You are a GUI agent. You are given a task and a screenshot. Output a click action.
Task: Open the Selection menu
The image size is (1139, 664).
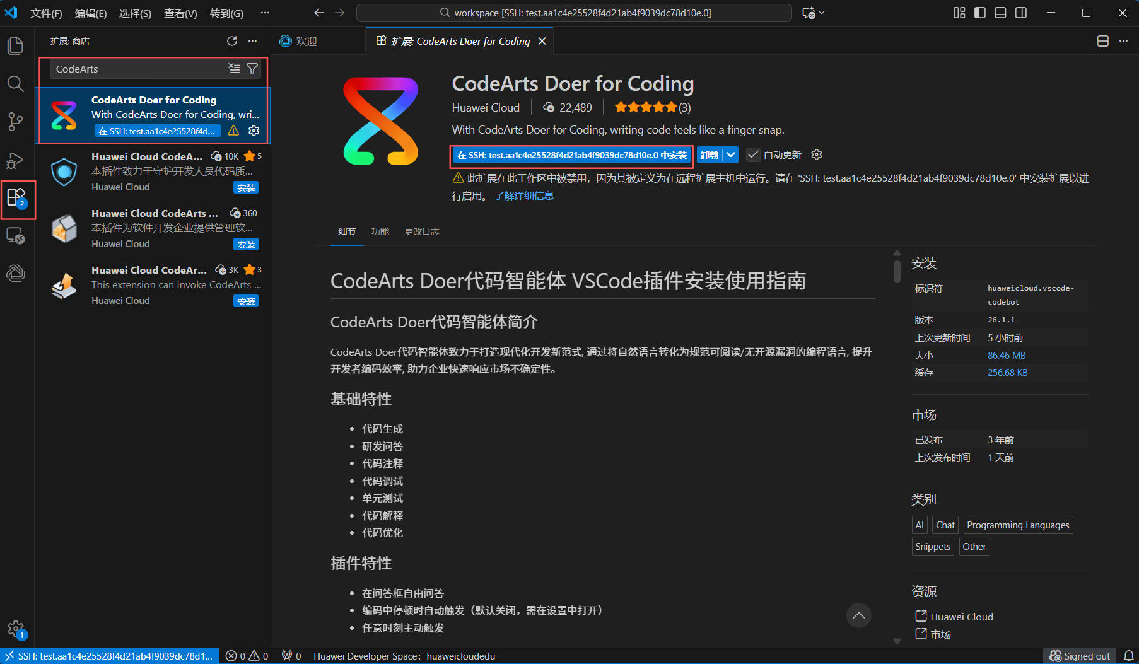tap(135, 13)
